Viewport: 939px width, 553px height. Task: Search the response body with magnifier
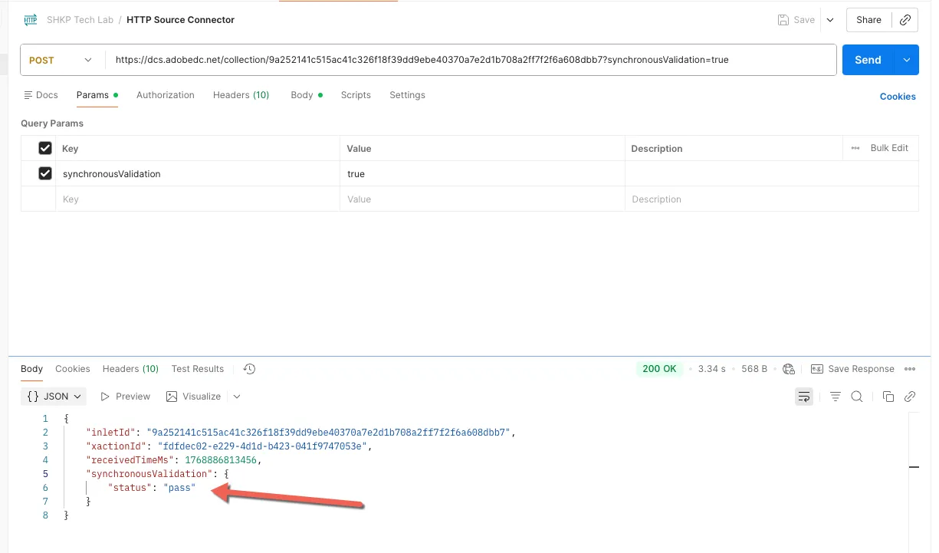pos(857,397)
